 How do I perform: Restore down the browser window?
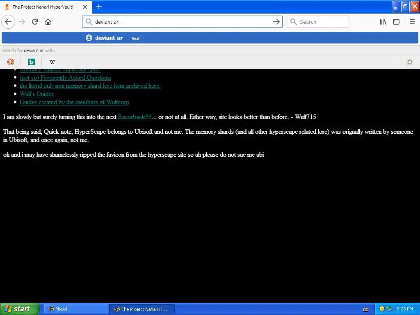(x=405, y=7)
